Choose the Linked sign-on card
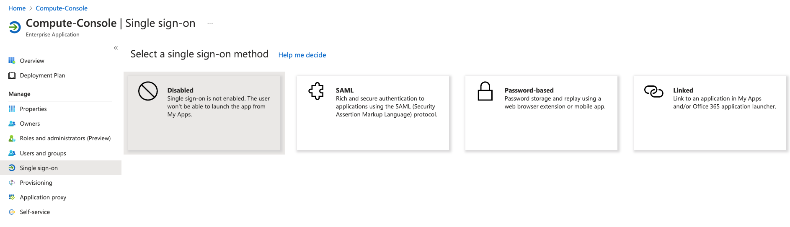The image size is (790, 227). coord(710,113)
